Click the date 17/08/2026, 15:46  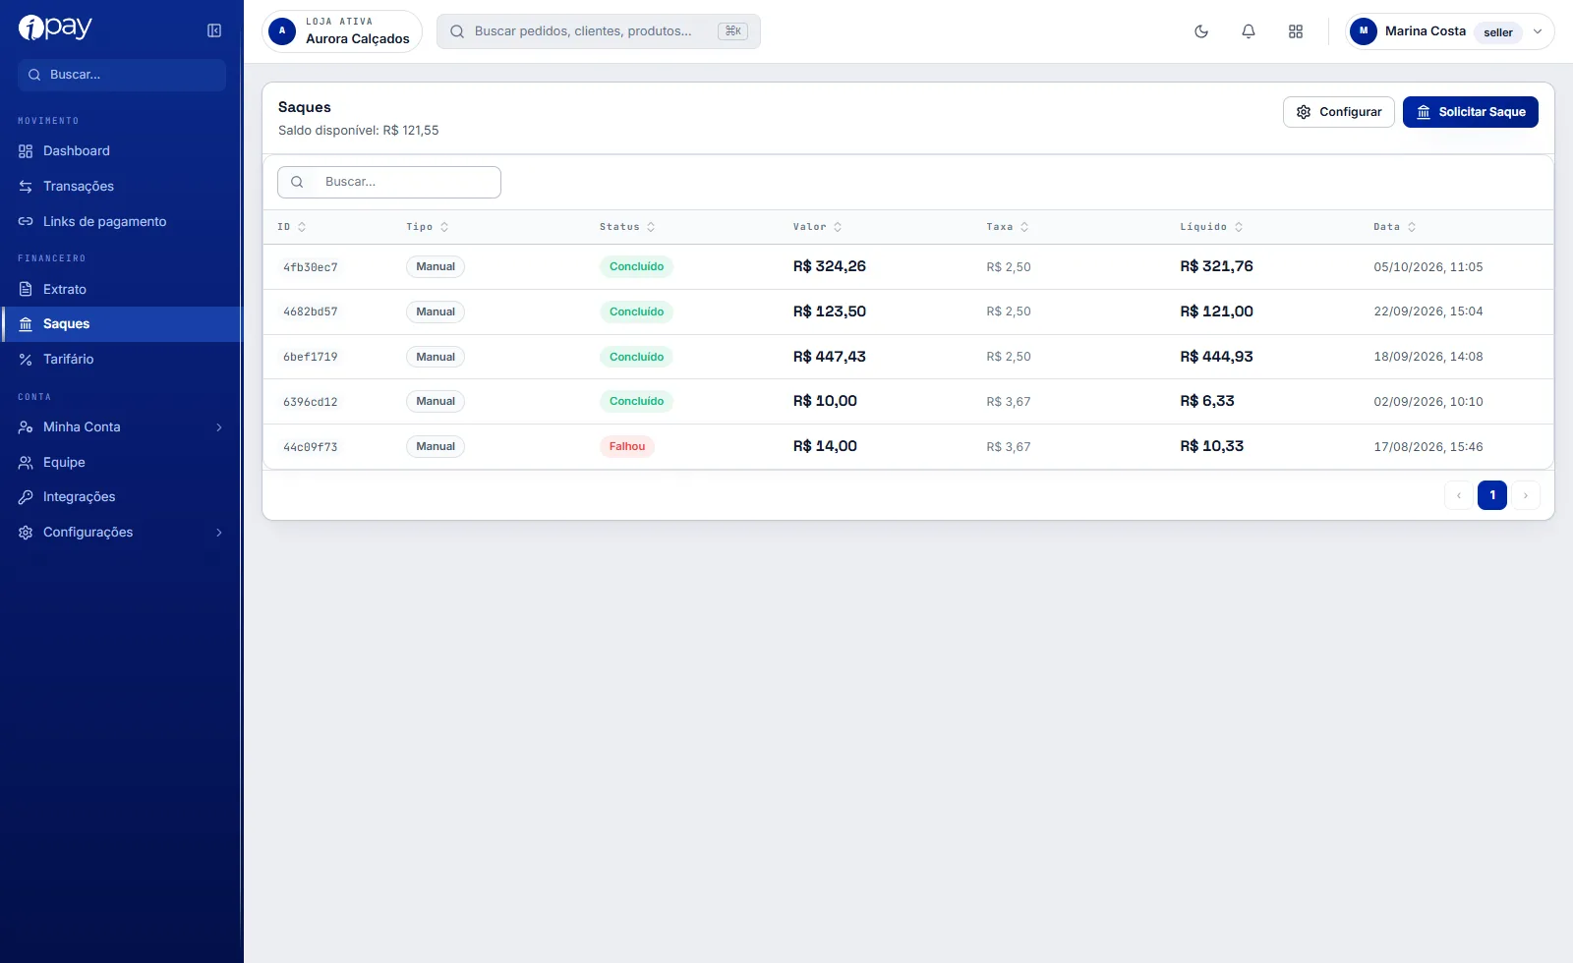(x=1428, y=447)
